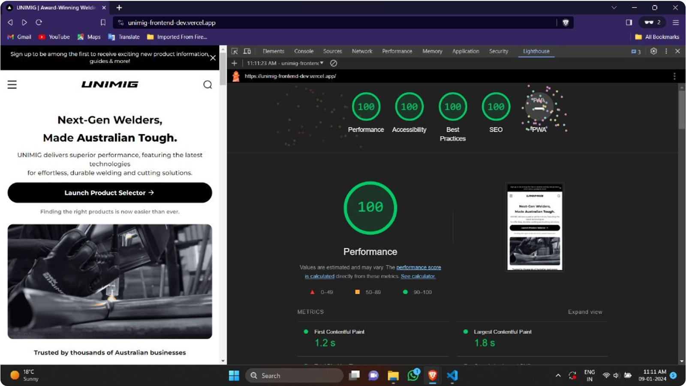The image size is (686, 386).
Task: Open the report three-dot options menu
Action: 674,76
